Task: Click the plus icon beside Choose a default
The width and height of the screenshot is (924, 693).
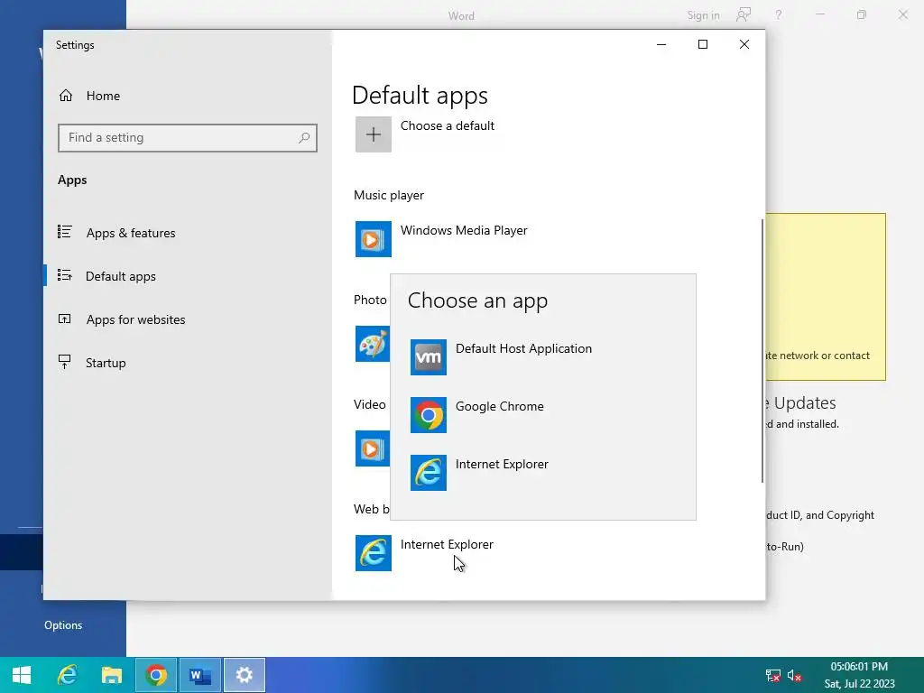Action: pos(373,134)
